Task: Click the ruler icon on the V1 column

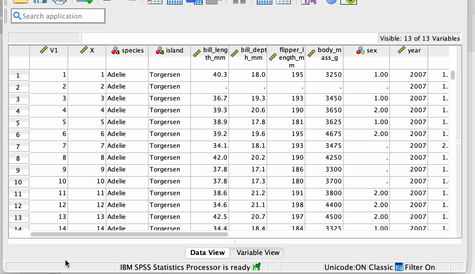Action: click(x=44, y=50)
